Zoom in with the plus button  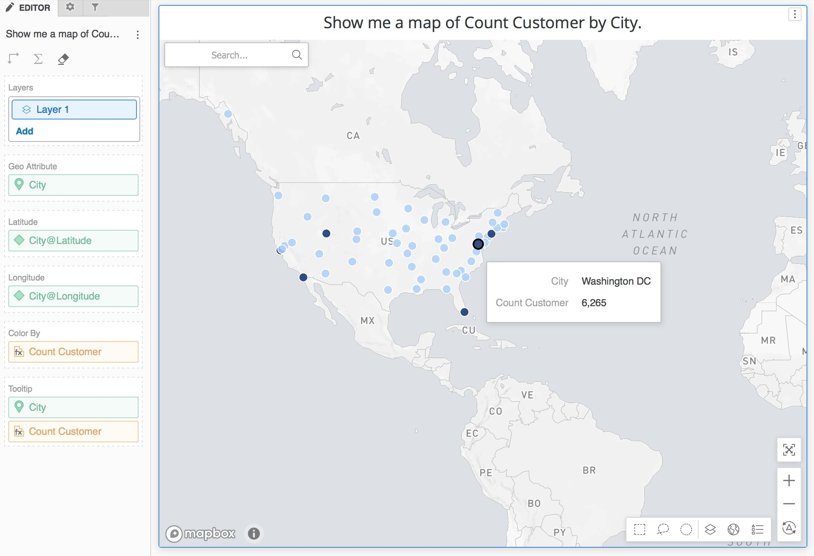pyautogui.click(x=789, y=480)
